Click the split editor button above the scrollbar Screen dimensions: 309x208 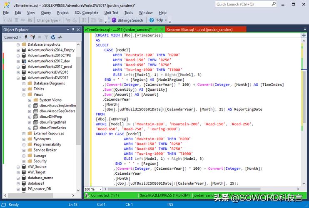point(304,35)
